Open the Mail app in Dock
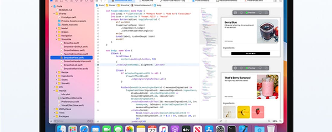The image size is (332, 132). tap(95, 129)
